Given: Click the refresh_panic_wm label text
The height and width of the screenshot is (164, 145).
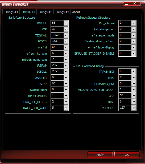Looking at the screenshot, I should click(x=34, y=60).
